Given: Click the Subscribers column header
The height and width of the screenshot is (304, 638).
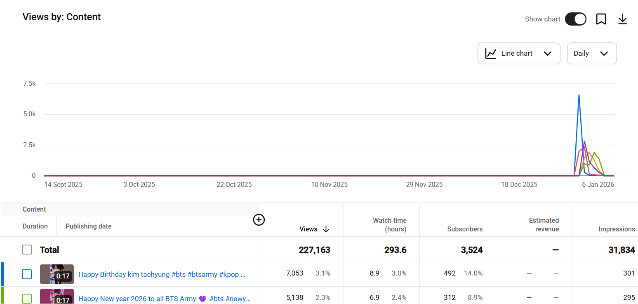Looking at the screenshot, I should (464, 229).
